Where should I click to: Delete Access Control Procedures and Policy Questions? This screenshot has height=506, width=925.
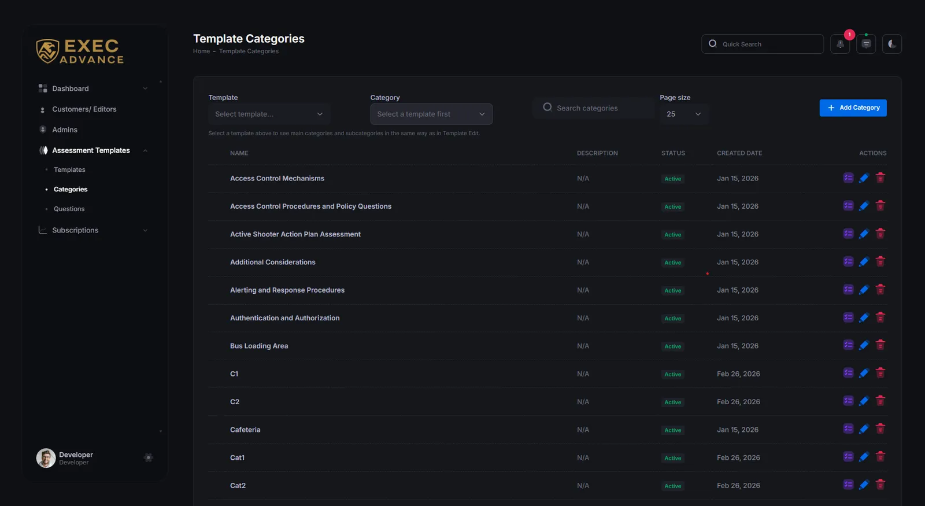pyautogui.click(x=880, y=206)
